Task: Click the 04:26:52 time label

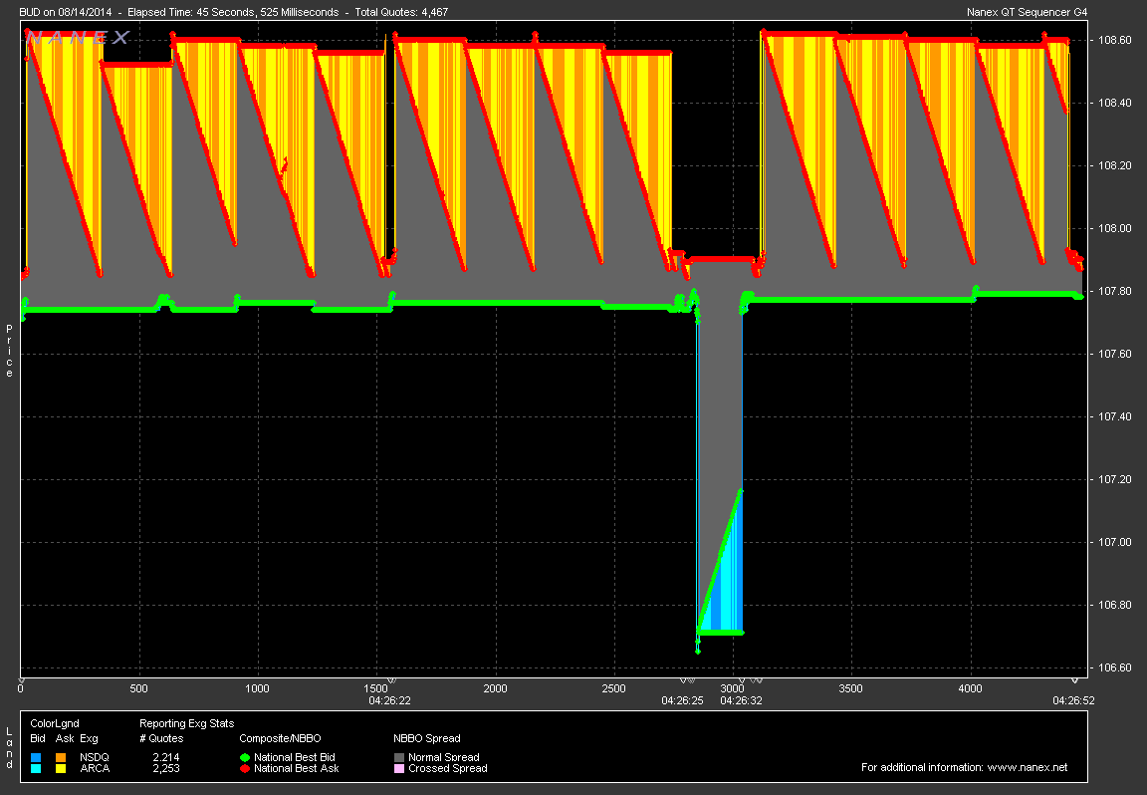Action: (1073, 700)
